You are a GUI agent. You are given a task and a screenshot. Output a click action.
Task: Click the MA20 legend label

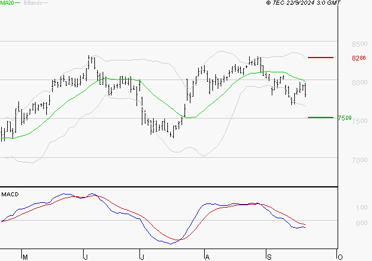tap(7, 3)
